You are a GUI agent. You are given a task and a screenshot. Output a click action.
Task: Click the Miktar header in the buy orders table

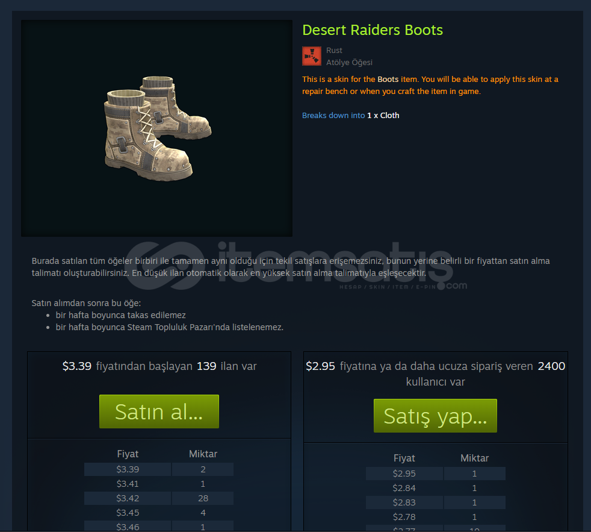474,458
